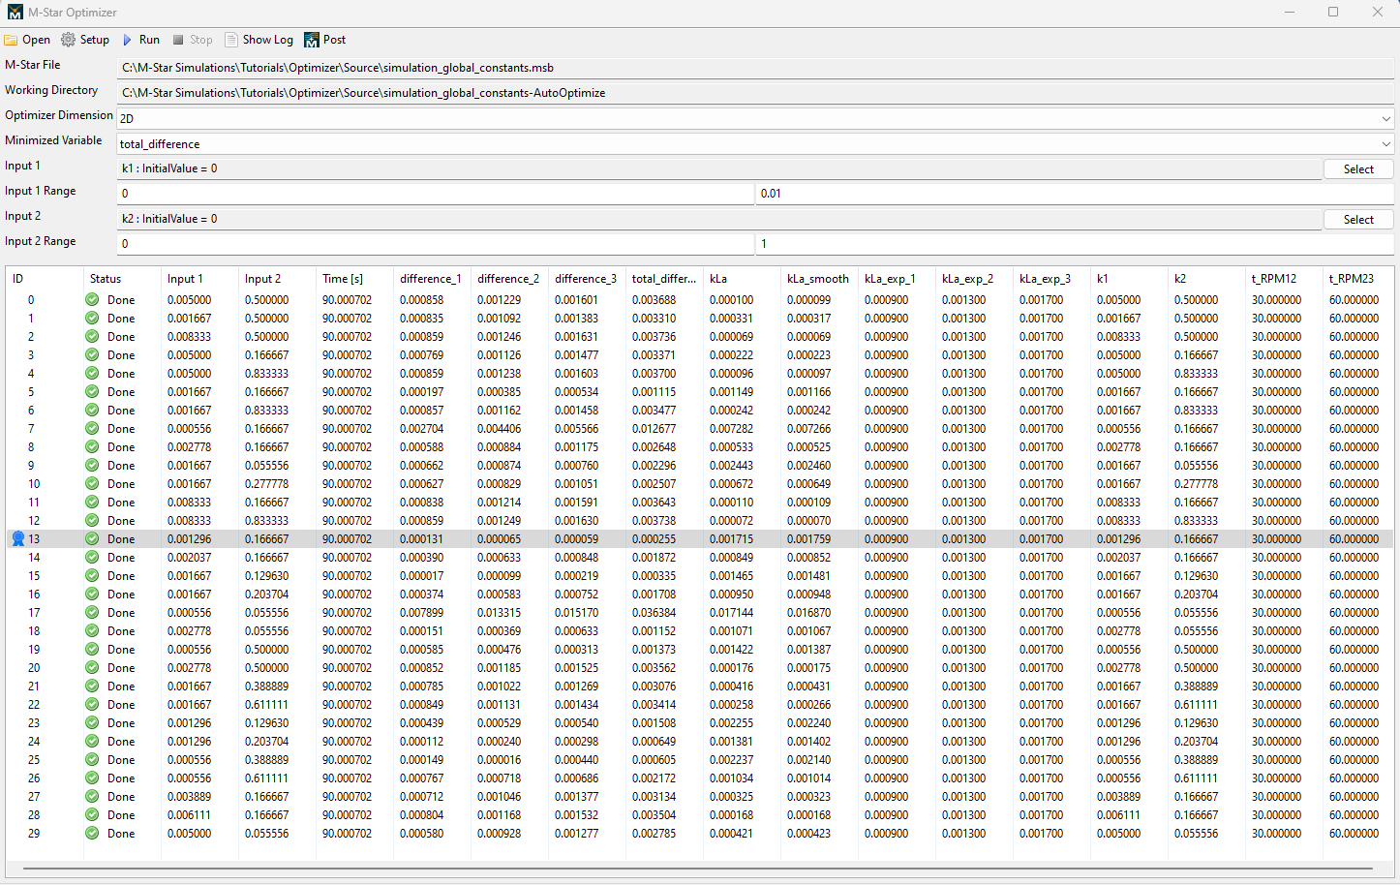Viewport: 1400px width, 885px height.
Task: Open Show Log from toolbar
Action: pyautogui.click(x=259, y=40)
